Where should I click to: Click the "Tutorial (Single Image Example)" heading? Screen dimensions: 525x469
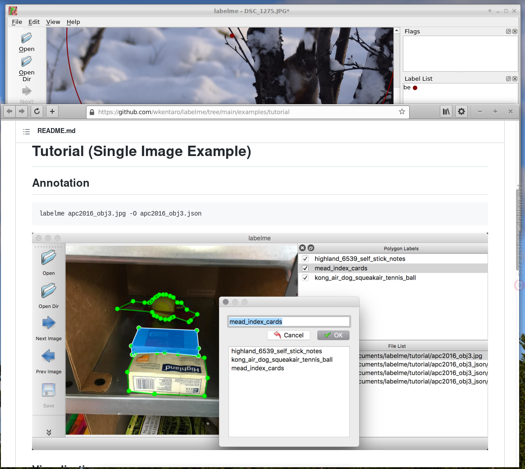[x=142, y=152]
